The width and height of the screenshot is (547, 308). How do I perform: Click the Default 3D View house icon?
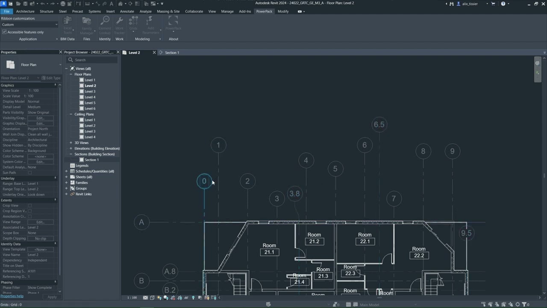point(121,3)
